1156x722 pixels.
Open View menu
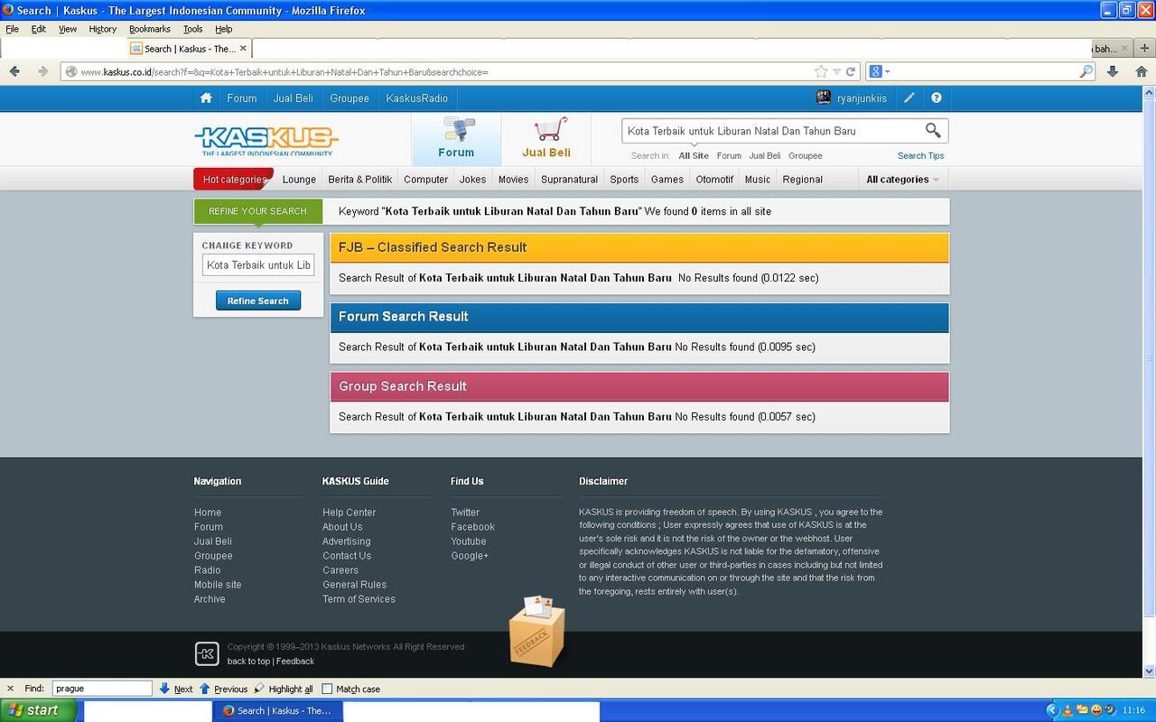click(x=68, y=29)
